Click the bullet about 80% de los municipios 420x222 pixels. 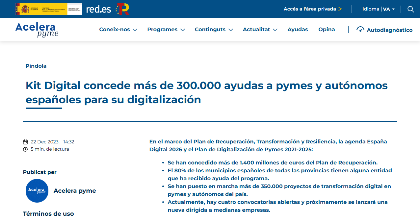[280, 175]
